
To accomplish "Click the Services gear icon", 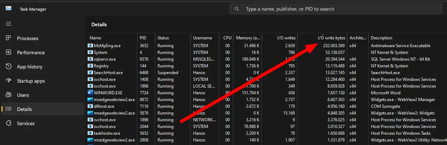I will coord(9,123).
